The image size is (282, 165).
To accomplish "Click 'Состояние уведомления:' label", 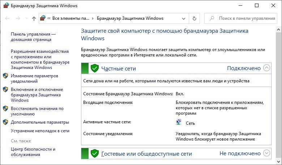I will coord(108,134).
